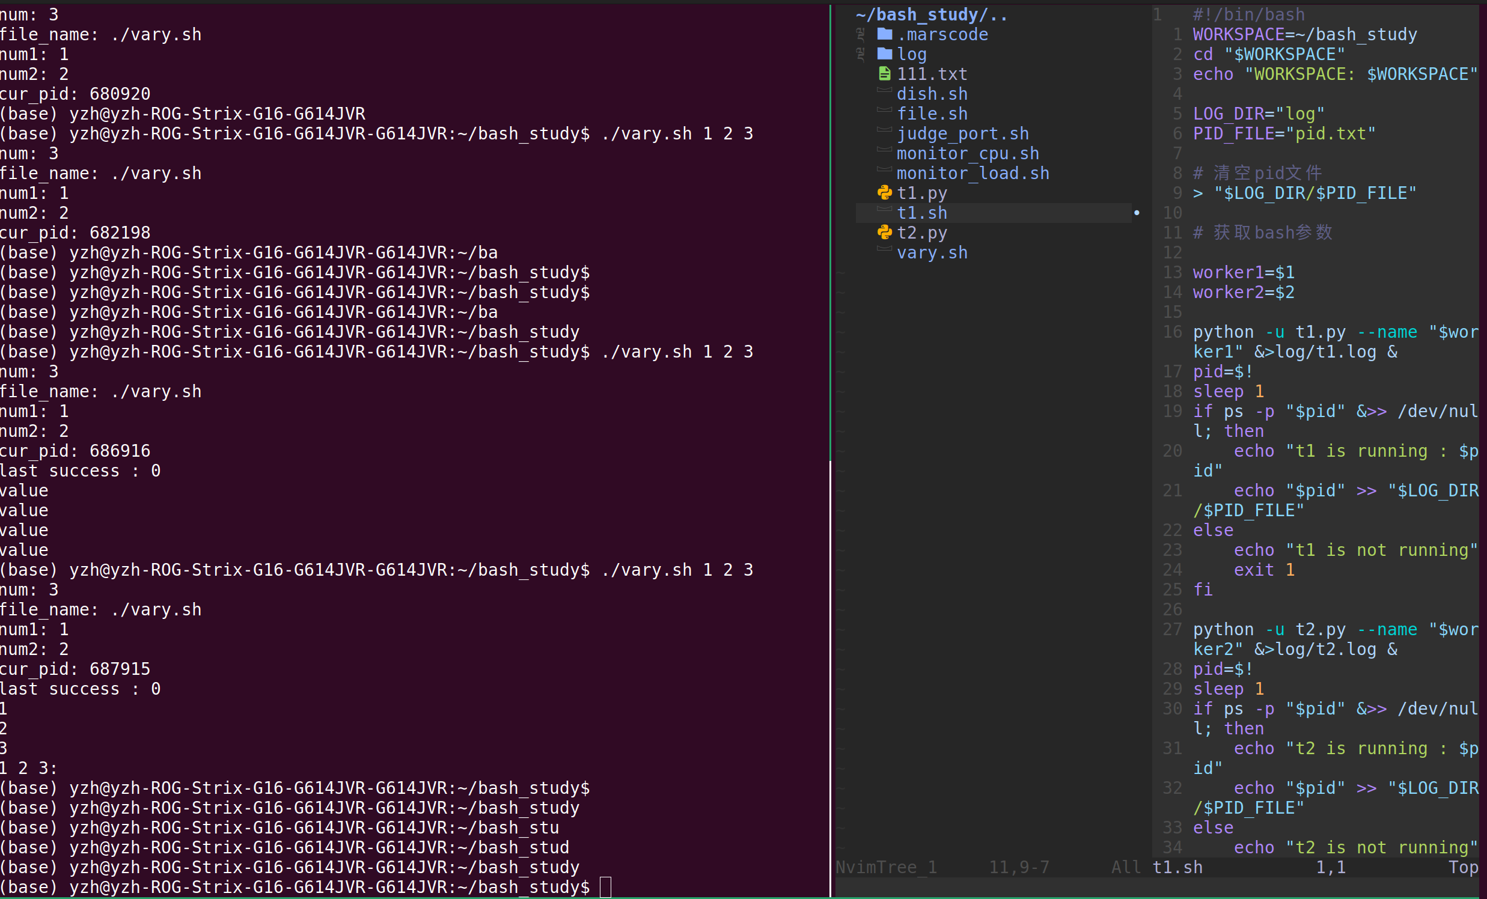Open judge_port.sh from the tree
This screenshot has height=899, width=1487.
pos(962,134)
